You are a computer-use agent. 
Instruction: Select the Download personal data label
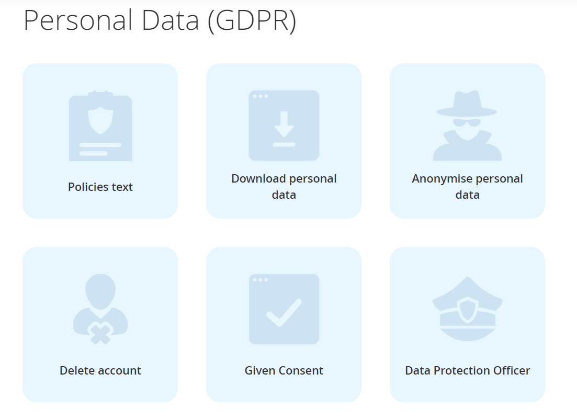point(284,187)
